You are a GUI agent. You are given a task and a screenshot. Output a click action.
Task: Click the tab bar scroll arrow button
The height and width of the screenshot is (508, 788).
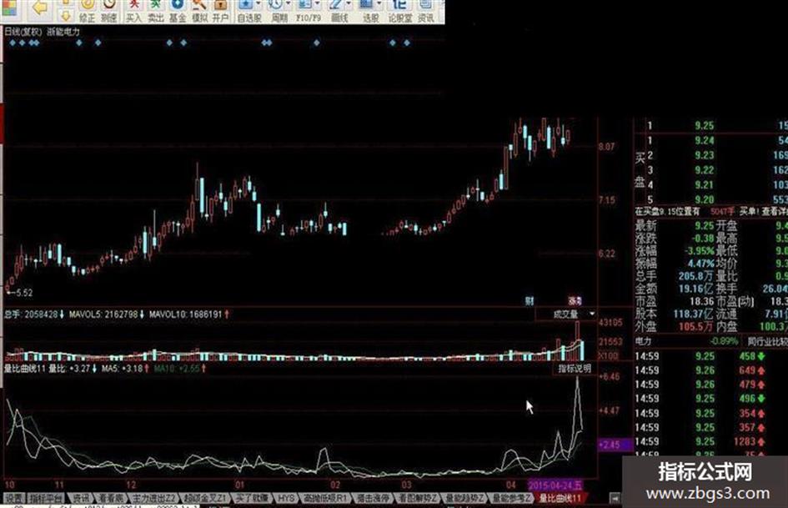click(x=615, y=499)
